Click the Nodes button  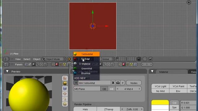134,83
